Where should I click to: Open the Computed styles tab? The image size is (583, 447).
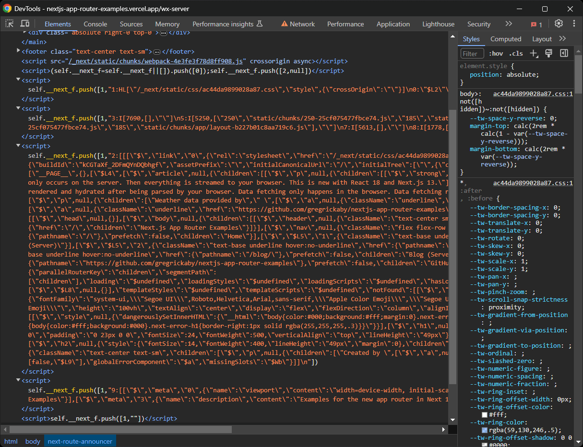[506, 39]
